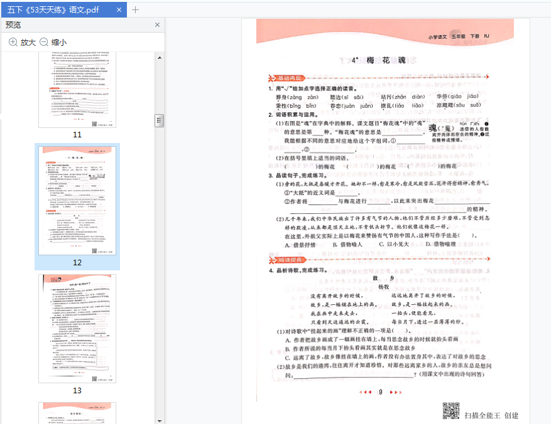Select page 12 thumbnail
551x424 pixels.
(x=77, y=201)
